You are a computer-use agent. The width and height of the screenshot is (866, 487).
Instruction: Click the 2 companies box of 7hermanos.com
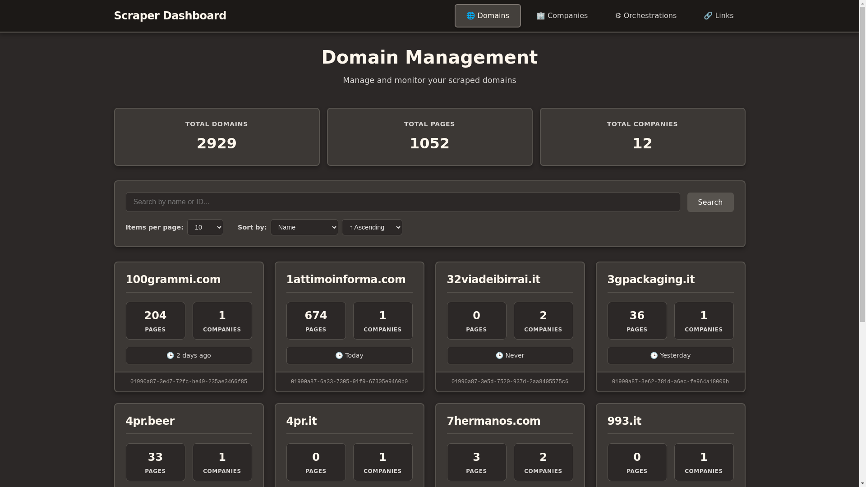click(x=543, y=462)
